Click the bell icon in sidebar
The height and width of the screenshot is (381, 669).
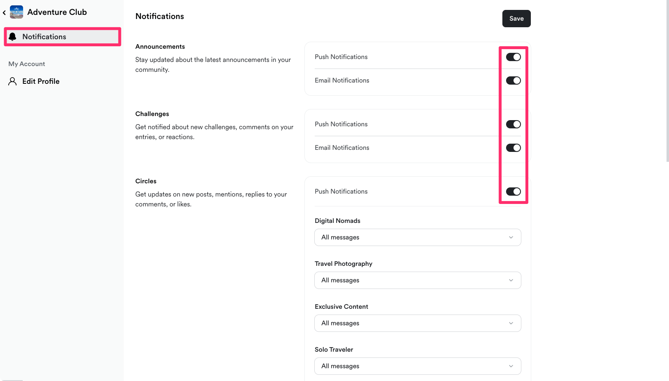tap(13, 37)
